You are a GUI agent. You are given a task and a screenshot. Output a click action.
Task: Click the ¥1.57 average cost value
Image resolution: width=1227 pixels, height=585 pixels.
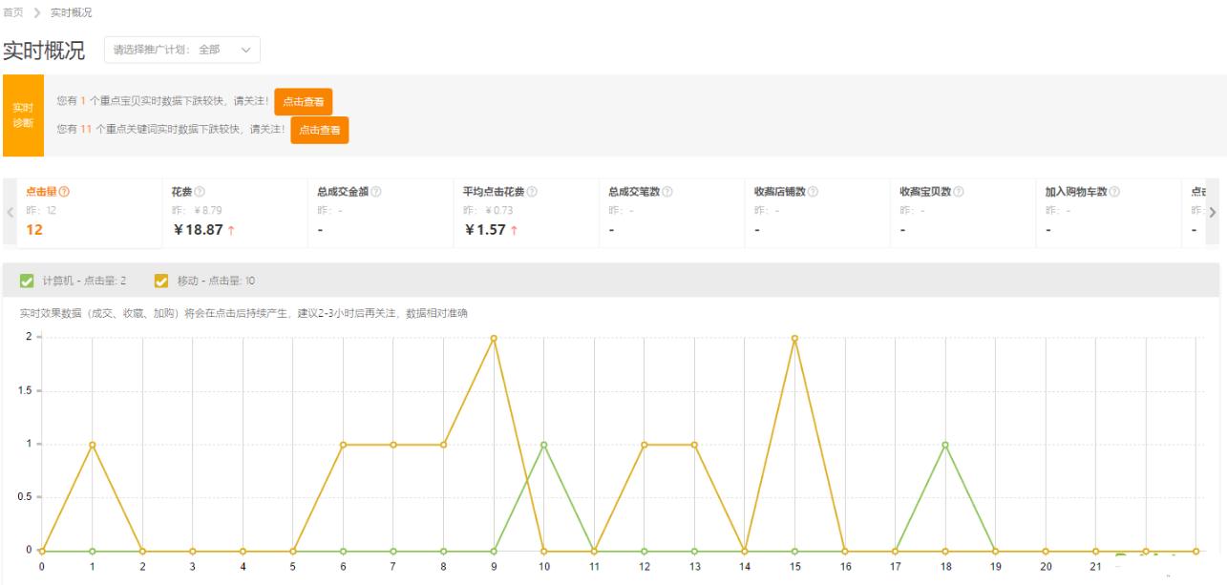pos(484,230)
